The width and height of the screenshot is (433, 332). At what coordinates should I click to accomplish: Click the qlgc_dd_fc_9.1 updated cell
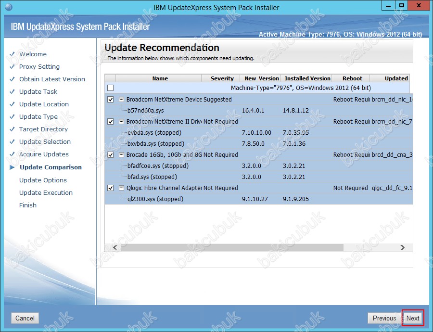tap(392, 188)
